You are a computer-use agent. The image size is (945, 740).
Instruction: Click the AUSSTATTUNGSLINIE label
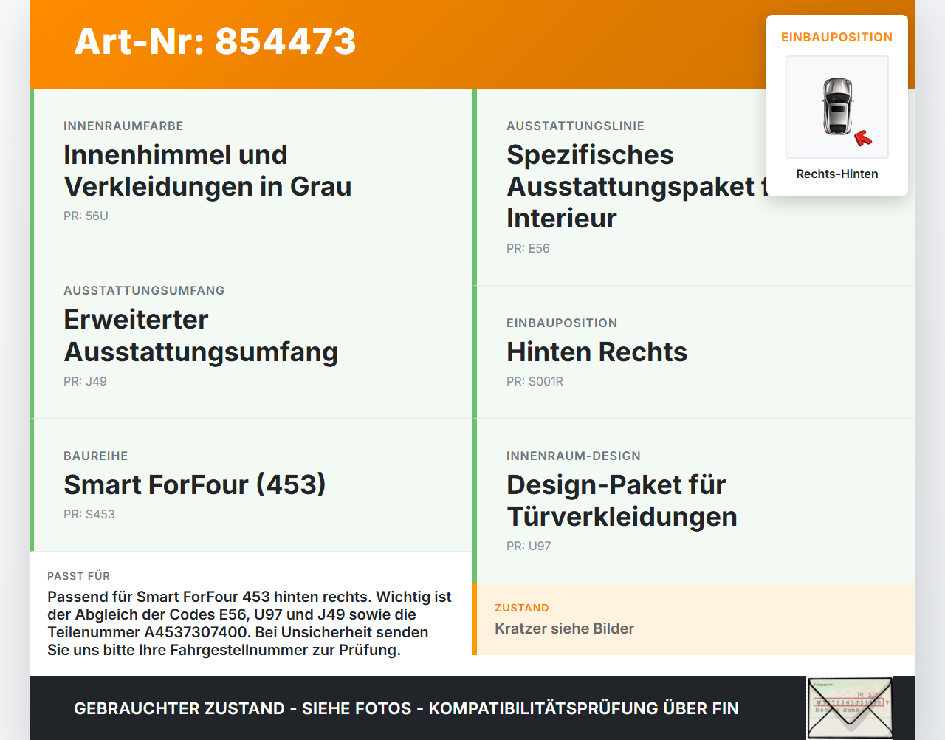pos(575,126)
